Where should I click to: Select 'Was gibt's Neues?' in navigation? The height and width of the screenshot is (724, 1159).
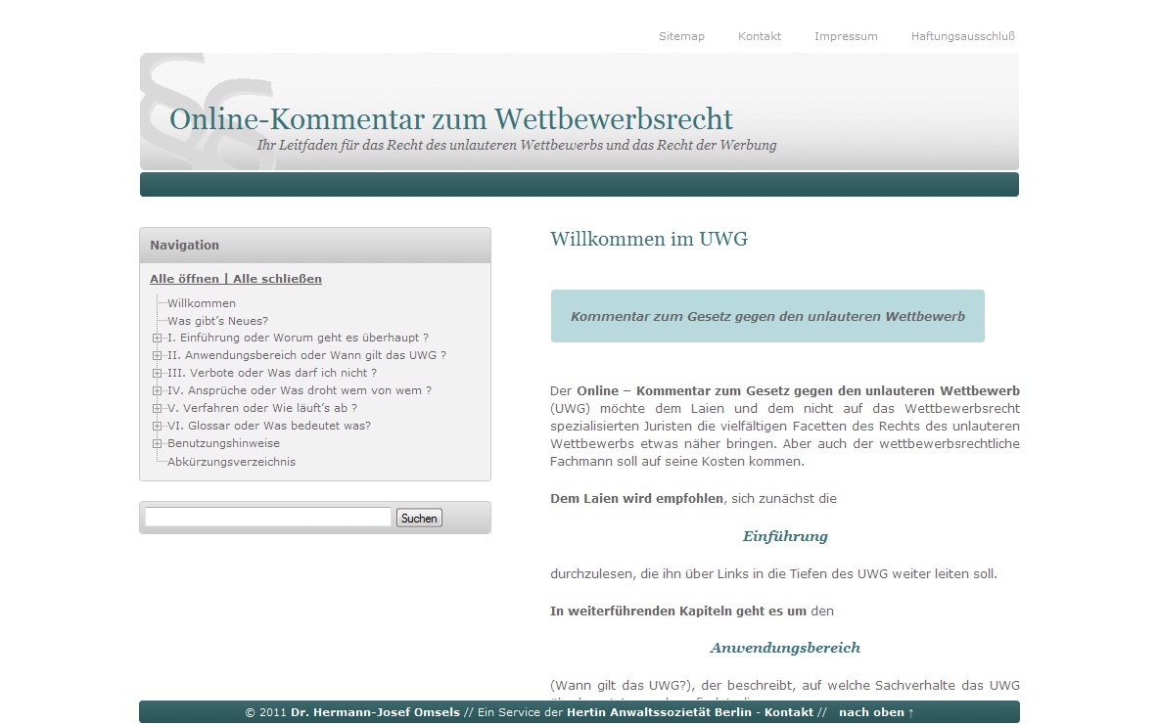point(217,321)
